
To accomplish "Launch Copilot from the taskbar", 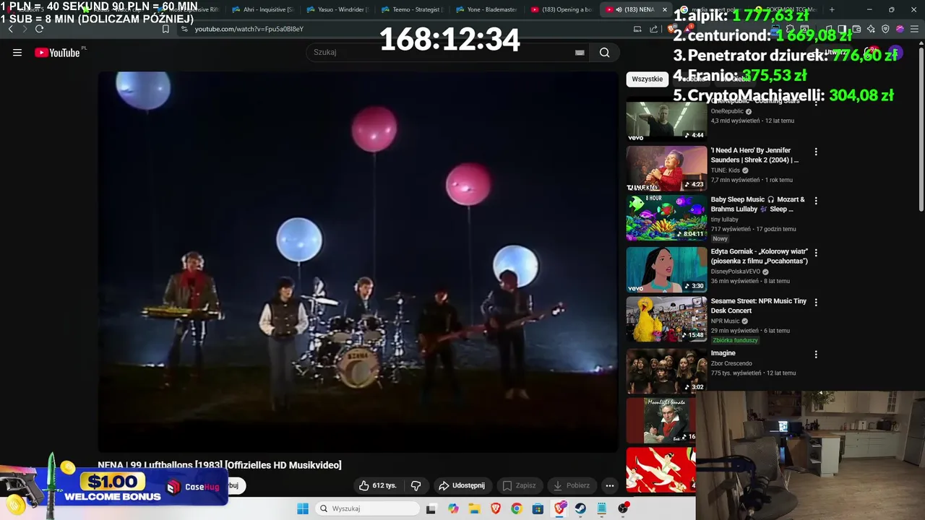I will (453, 508).
